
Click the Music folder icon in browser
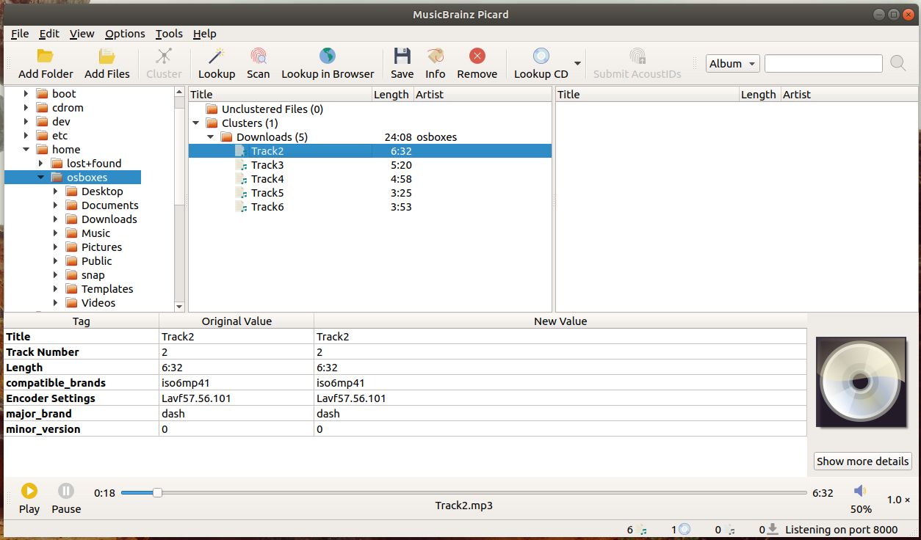click(71, 233)
